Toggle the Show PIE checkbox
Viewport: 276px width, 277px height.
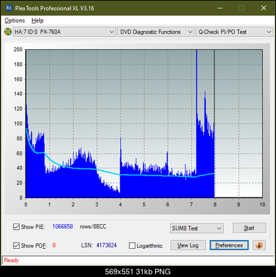pyautogui.click(x=16, y=227)
